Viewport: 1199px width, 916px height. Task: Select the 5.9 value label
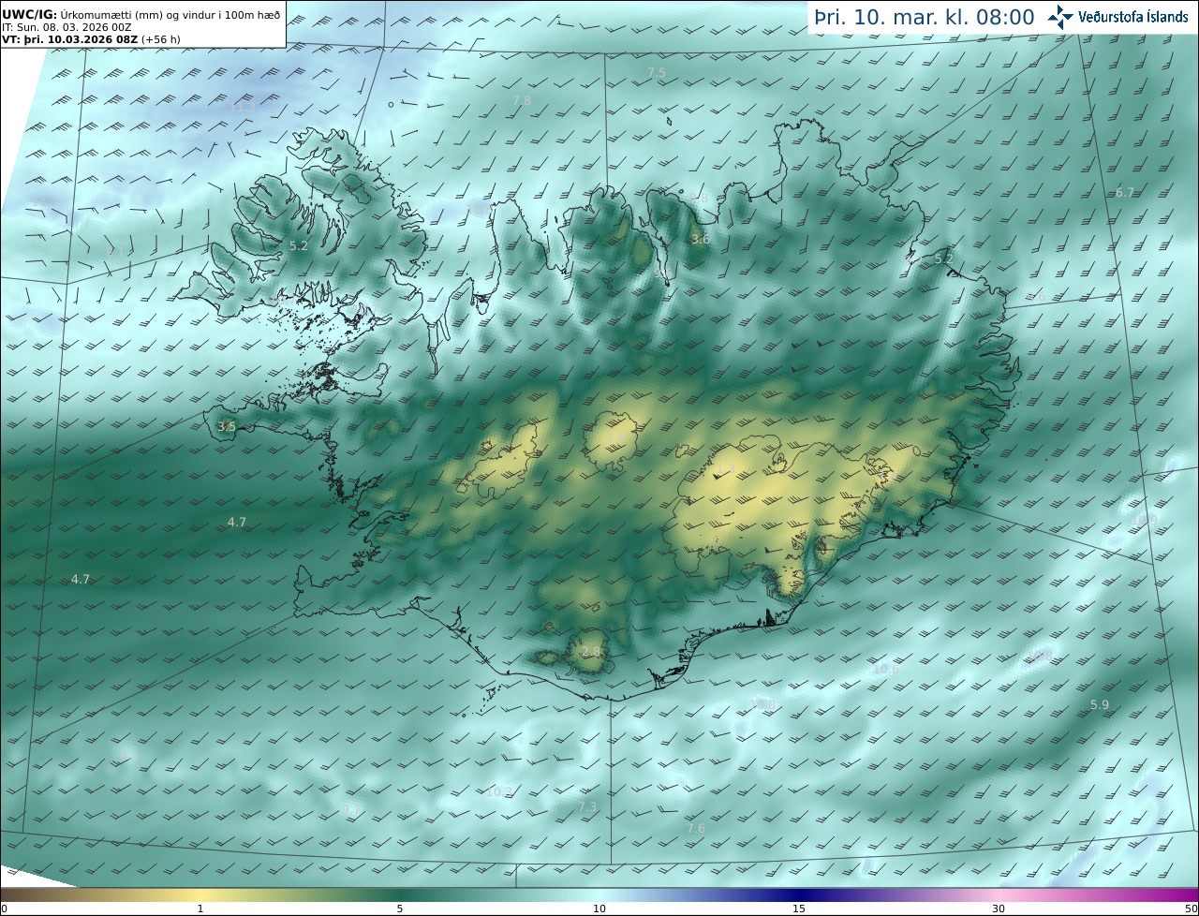[1100, 703]
